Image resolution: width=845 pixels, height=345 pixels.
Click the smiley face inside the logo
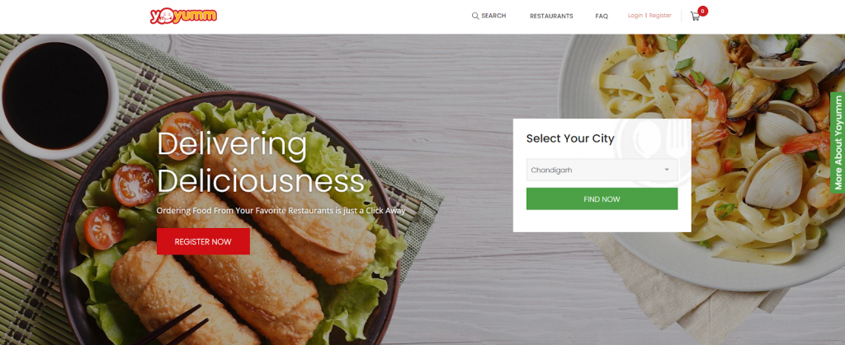pyautogui.click(x=167, y=17)
